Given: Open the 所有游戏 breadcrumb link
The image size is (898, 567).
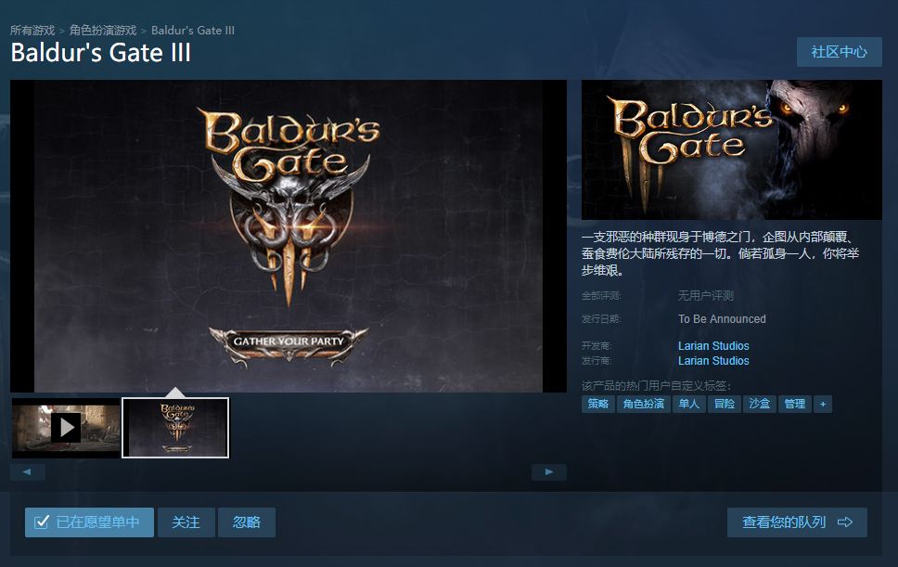Looking at the screenshot, I should pos(32,31).
